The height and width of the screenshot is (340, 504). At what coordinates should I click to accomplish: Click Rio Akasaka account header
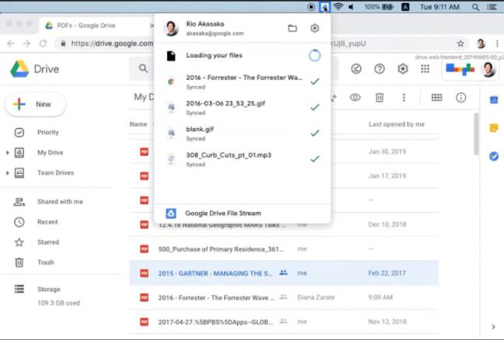[214, 28]
